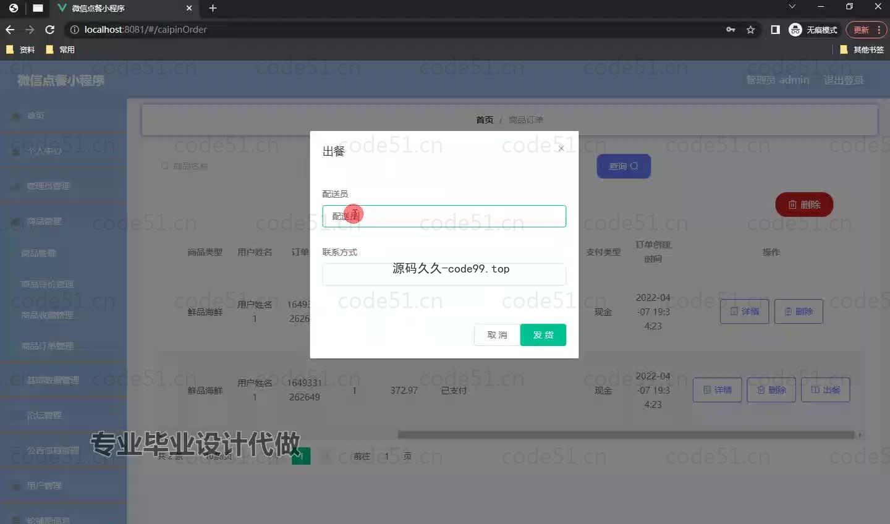Viewport: 890px width, 524px height.
Task: Click the 出餐 button in the second row
Action: [826, 390]
